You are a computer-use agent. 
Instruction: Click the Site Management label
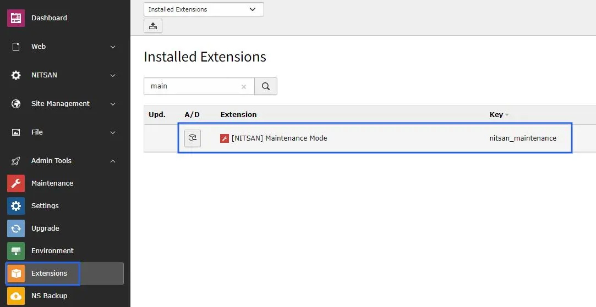pyautogui.click(x=61, y=104)
